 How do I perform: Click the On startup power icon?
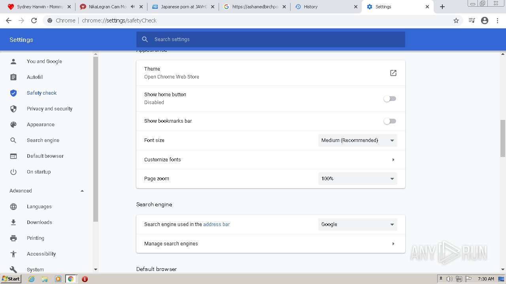coord(13,172)
